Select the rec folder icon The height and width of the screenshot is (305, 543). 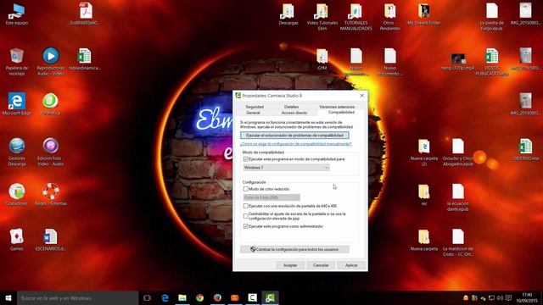[424, 194]
